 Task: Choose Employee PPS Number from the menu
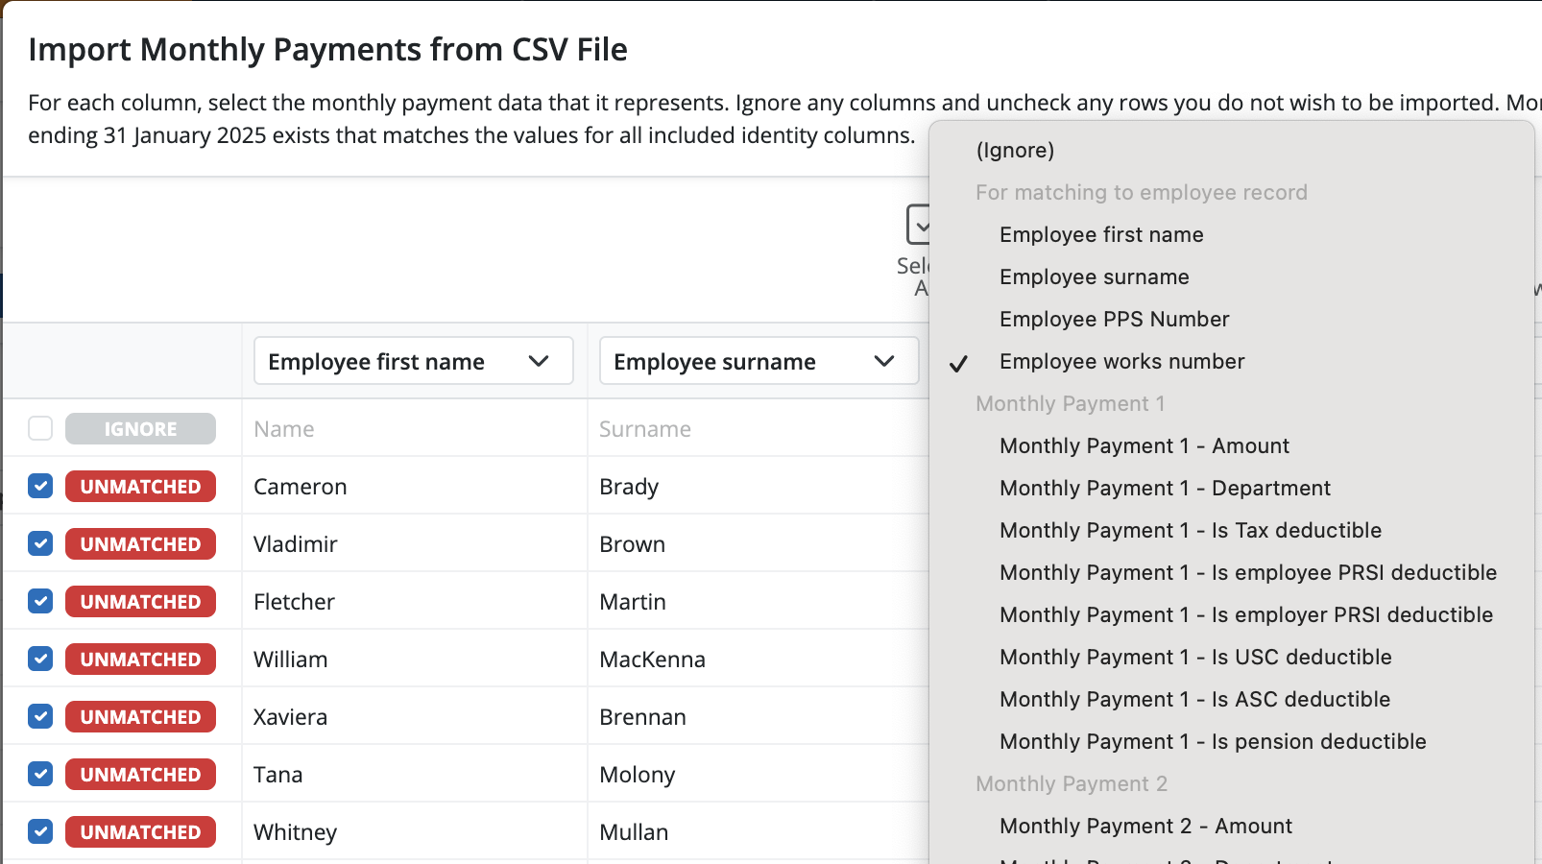tap(1115, 319)
